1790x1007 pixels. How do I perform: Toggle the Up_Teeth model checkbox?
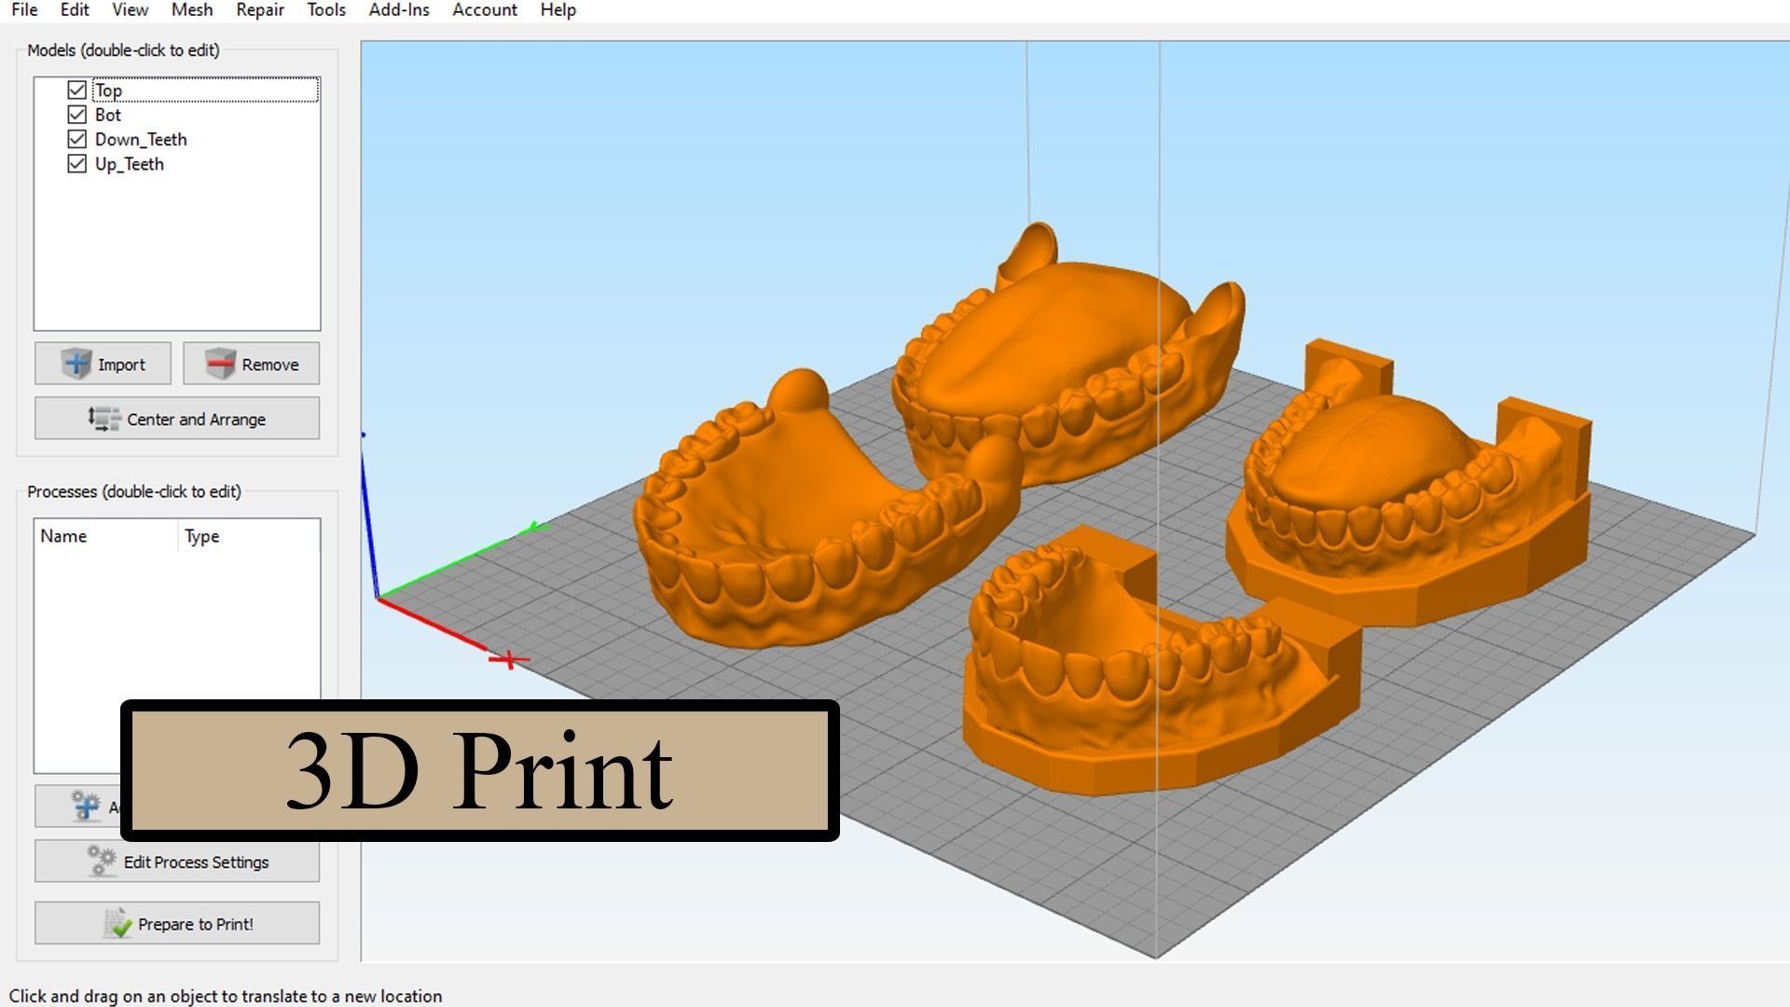[x=77, y=164]
